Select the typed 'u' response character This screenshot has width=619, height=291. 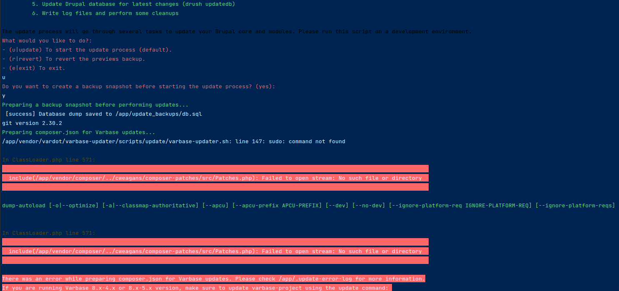pos(3,77)
